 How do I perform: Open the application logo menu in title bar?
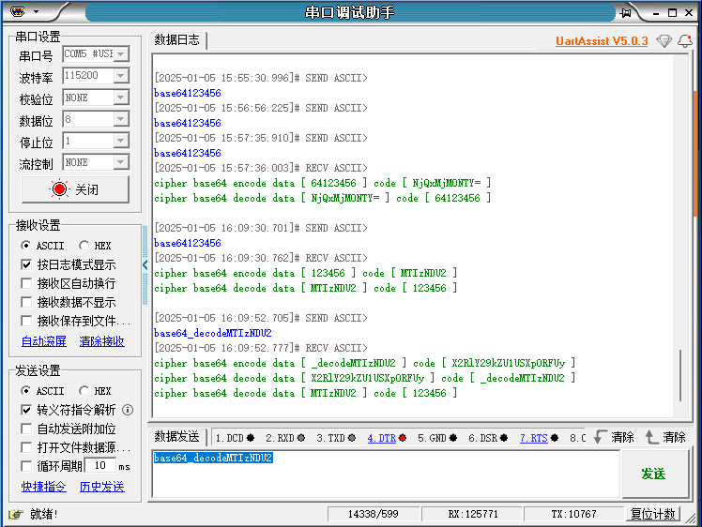pyautogui.click(x=17, y=11)
